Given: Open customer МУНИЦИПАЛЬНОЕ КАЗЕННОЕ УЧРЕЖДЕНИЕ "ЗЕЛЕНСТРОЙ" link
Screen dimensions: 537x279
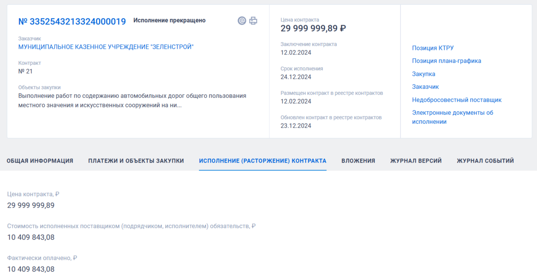Looking at the screenshot, I should point(106,47).
